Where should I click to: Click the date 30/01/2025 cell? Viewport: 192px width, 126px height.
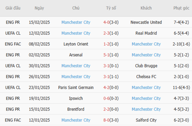click(x=39, y=66)
